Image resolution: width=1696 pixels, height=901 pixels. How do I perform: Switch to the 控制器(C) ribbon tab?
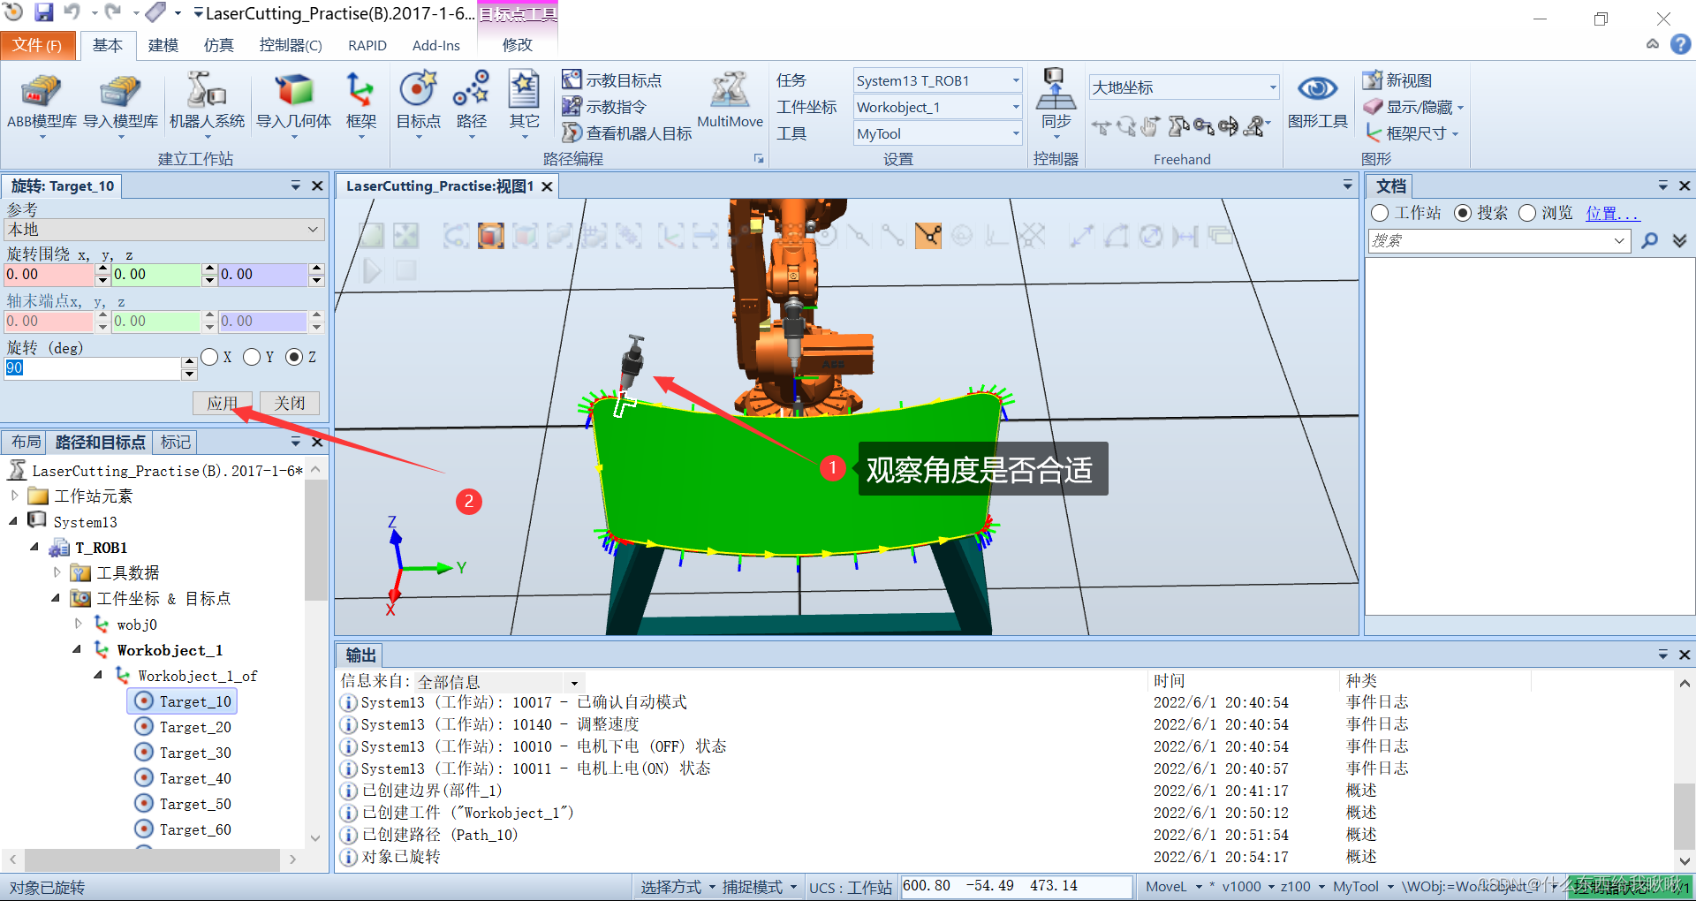(x=291, y=45)
